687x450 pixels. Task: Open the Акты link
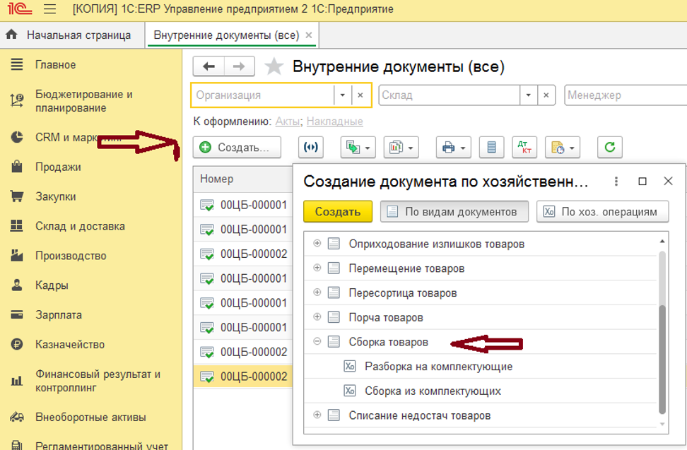[287, 122]
